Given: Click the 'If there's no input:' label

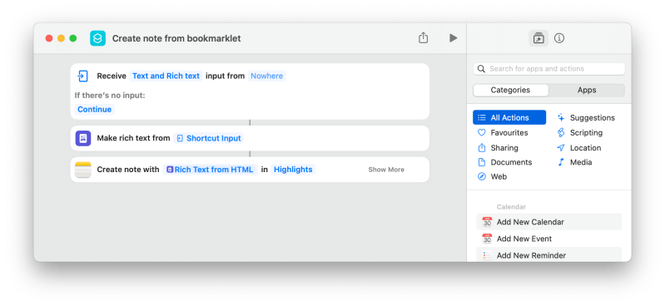Looking at the screenshot, I should [110, 96].
